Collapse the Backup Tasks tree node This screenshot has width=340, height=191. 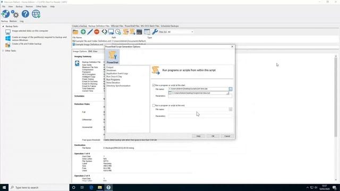pyautogui.click(x=3, y=27)
